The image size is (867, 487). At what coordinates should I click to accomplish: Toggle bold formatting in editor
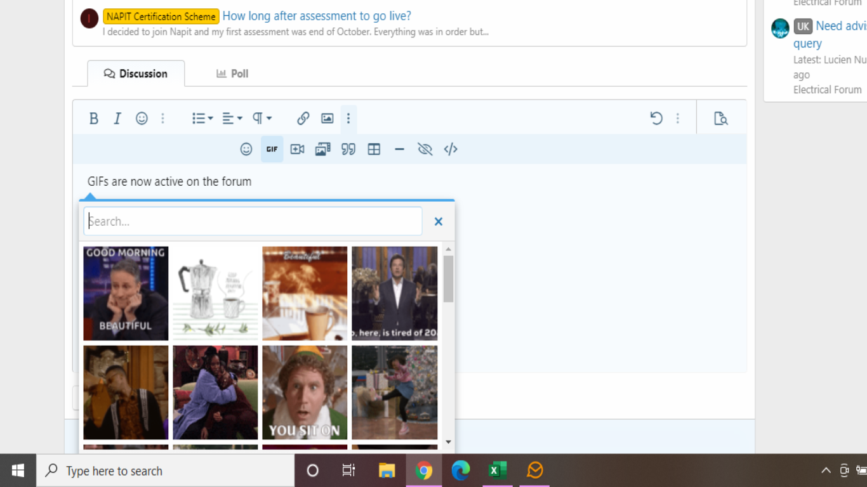(94, 119)
